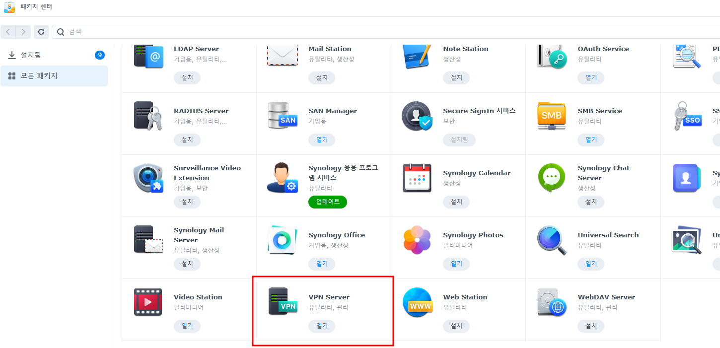Install LDAP Server with 설치 button
Screen dimensions: 720x348
[x=187, y=78]
